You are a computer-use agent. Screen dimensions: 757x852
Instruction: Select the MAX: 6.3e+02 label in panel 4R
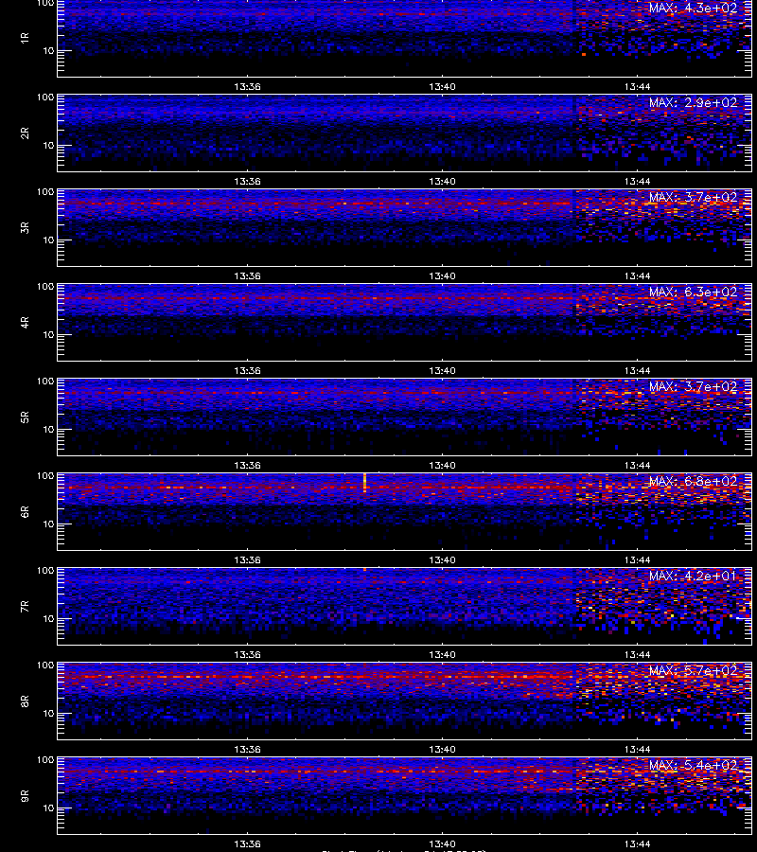pyautogui.click(x=693, y=292)
